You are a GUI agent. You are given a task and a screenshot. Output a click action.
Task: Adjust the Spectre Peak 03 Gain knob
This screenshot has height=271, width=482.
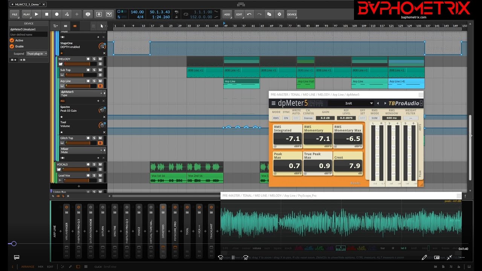click(102, 110)
